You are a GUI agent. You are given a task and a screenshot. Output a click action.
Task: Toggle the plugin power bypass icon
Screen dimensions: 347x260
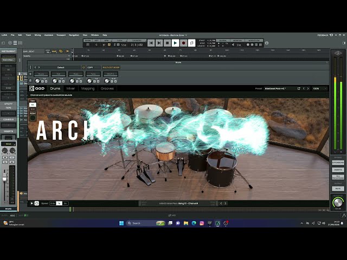[x=83, y=67]
